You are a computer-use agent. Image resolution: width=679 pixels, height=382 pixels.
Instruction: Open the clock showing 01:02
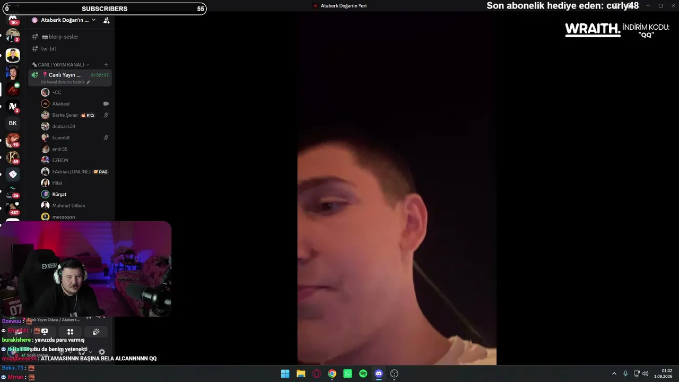click(664, 374)
